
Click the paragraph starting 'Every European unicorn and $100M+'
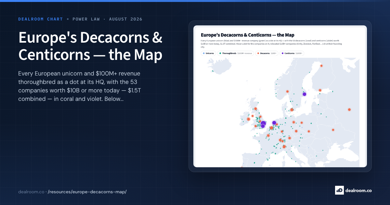[80, 86]
